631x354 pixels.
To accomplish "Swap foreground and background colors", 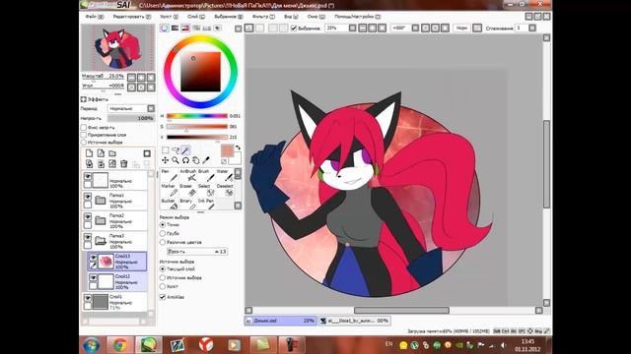I will tap(238, 147).
